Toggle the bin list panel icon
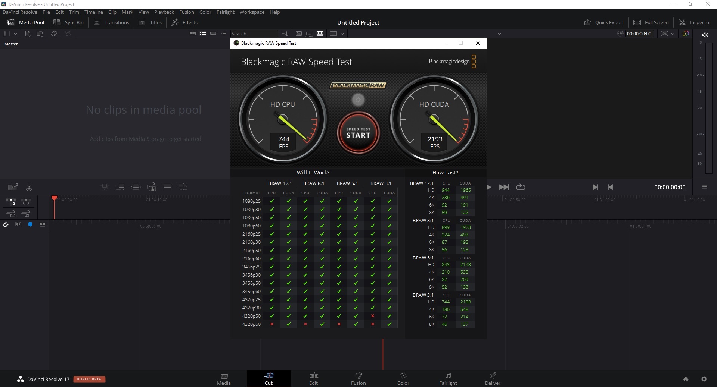717x387 pixels. tap(6, 34)
